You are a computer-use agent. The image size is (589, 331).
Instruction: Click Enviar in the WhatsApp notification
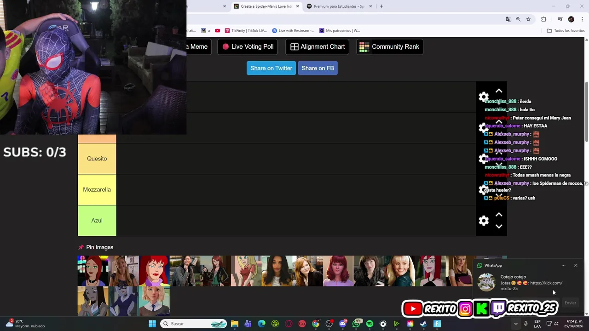click(570, 303)
